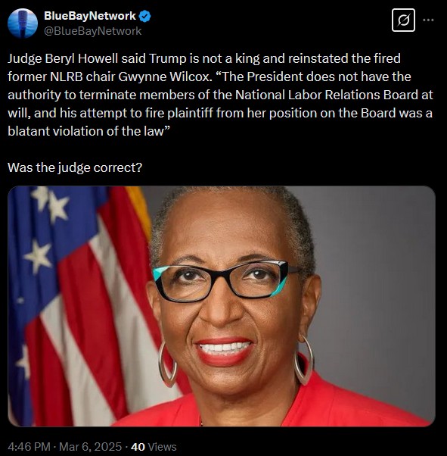Open the attached photo of the woman
The image size is (447, 456).
[x=222, y=306]
